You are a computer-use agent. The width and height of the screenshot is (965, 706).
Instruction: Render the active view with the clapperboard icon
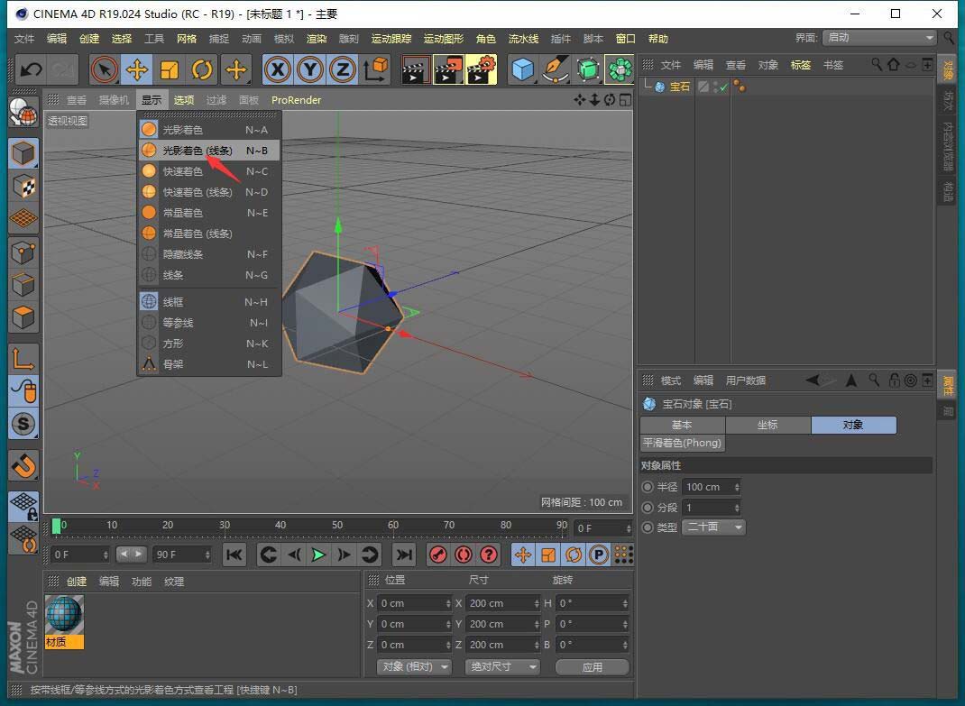coord(416,69)
